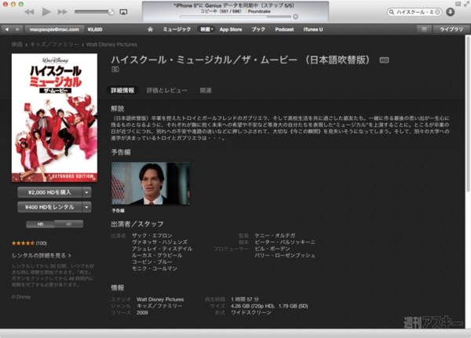Click cast member アシュレイ・ティスデイル

pyautogui.click(x=162, y=249)
